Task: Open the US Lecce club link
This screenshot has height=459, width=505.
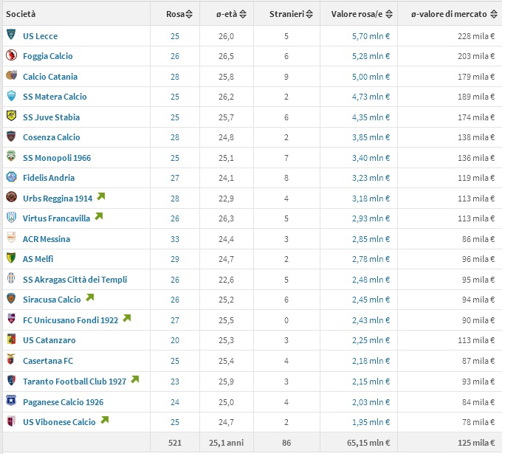Action: click(41, 36)
